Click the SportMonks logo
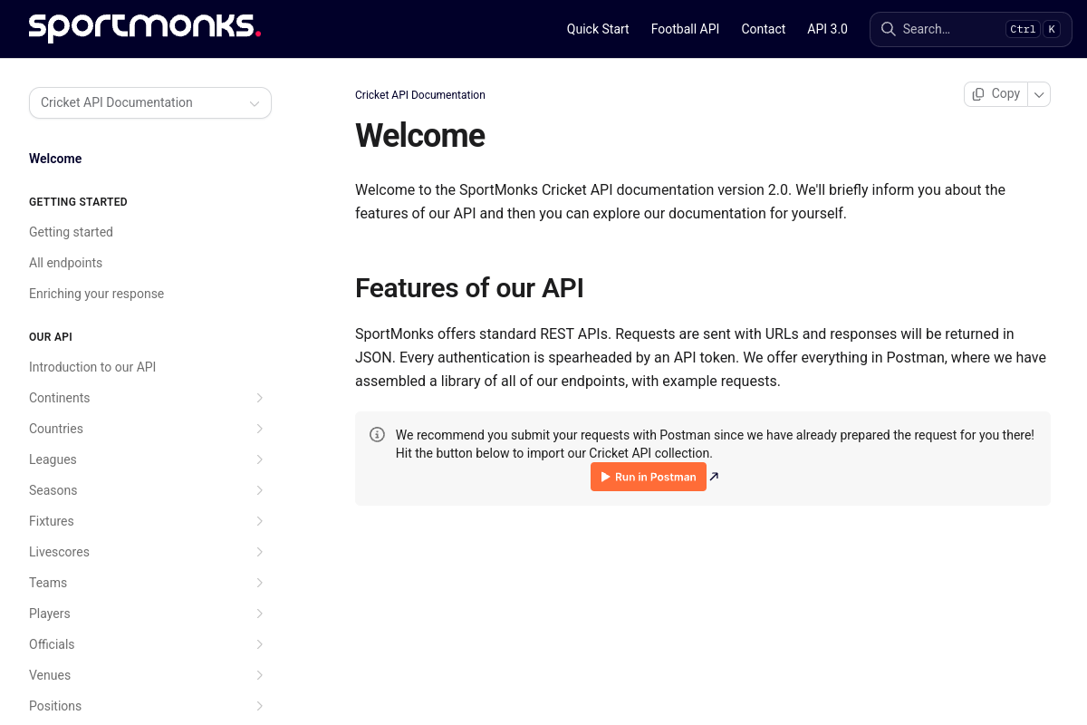 click(145, 28)
